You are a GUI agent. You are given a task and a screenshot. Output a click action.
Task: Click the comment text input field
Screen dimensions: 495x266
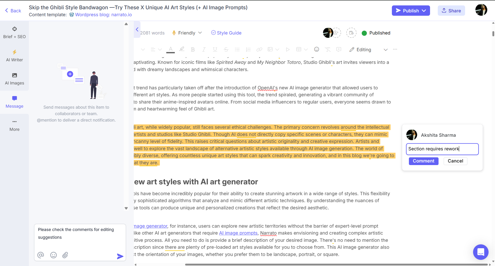pyautogui.click(x=442, y=149)
